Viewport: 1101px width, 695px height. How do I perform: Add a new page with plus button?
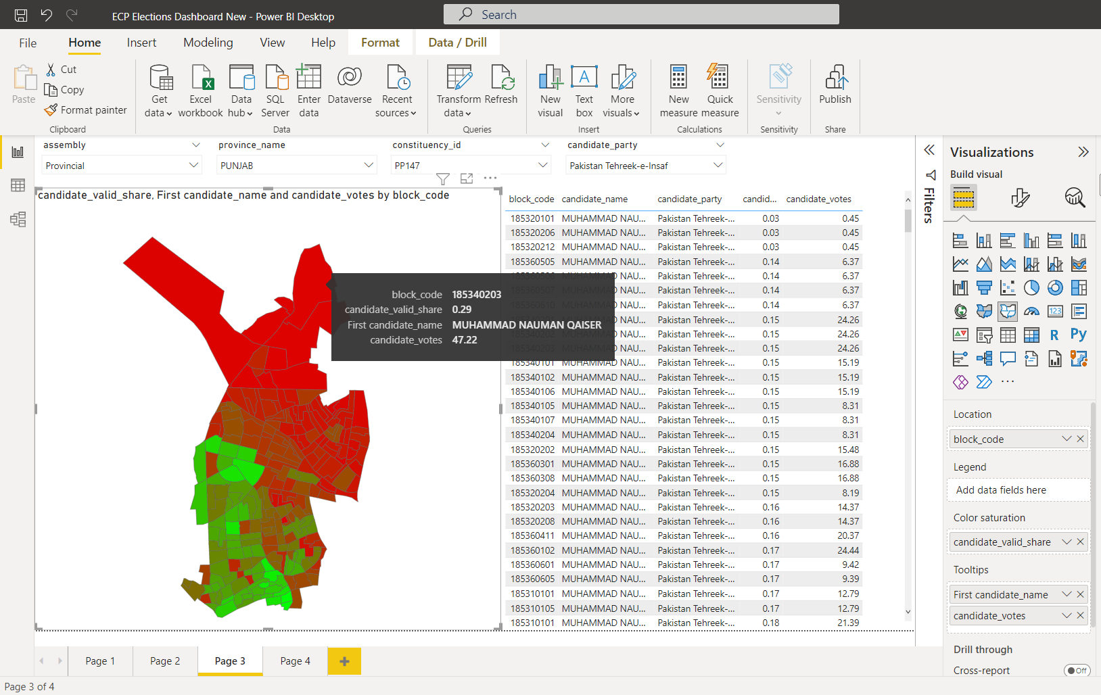pyautogui.click(x=344, y=661)
